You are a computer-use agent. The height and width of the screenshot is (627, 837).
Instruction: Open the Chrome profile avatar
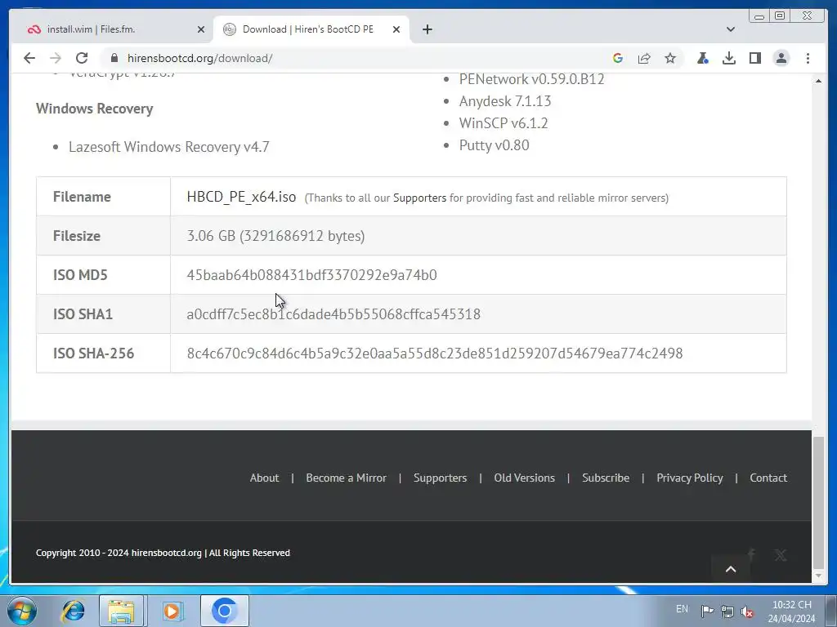point(781,58)
